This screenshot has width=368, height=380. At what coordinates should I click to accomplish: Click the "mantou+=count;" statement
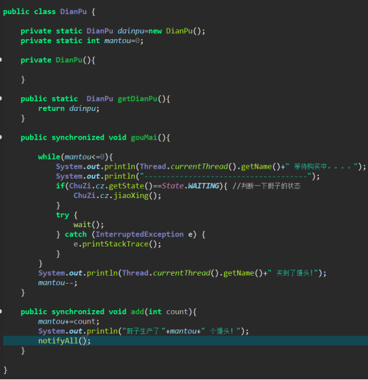69,322
